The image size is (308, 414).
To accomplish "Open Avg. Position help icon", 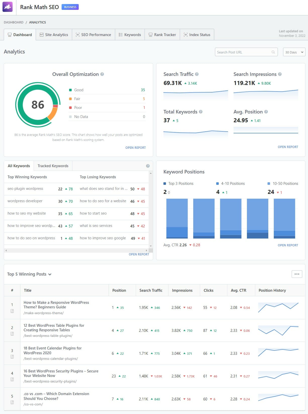I will pos(266,112).
